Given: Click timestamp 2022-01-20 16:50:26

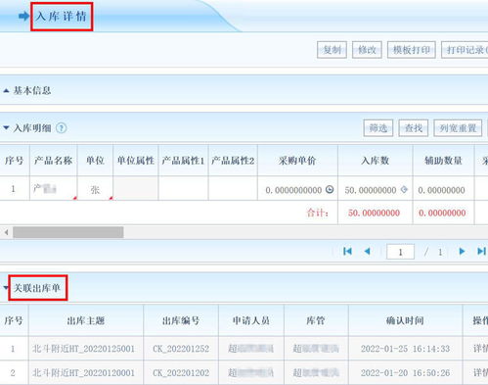Looking at the screenshot, I should tap(405, 372).
